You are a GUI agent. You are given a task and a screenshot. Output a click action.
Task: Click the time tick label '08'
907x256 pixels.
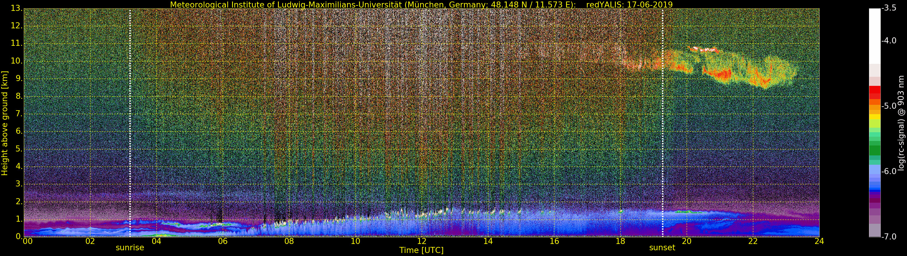(x=289, y=241)
